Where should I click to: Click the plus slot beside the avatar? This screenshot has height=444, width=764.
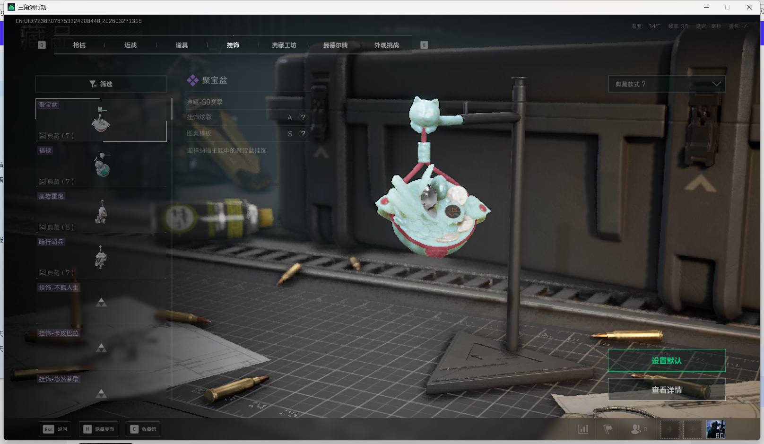pyautogui.click(x=693, y=429)
